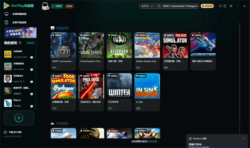Click the 电脑游戏 badge on In Sink card

[141, 76]
